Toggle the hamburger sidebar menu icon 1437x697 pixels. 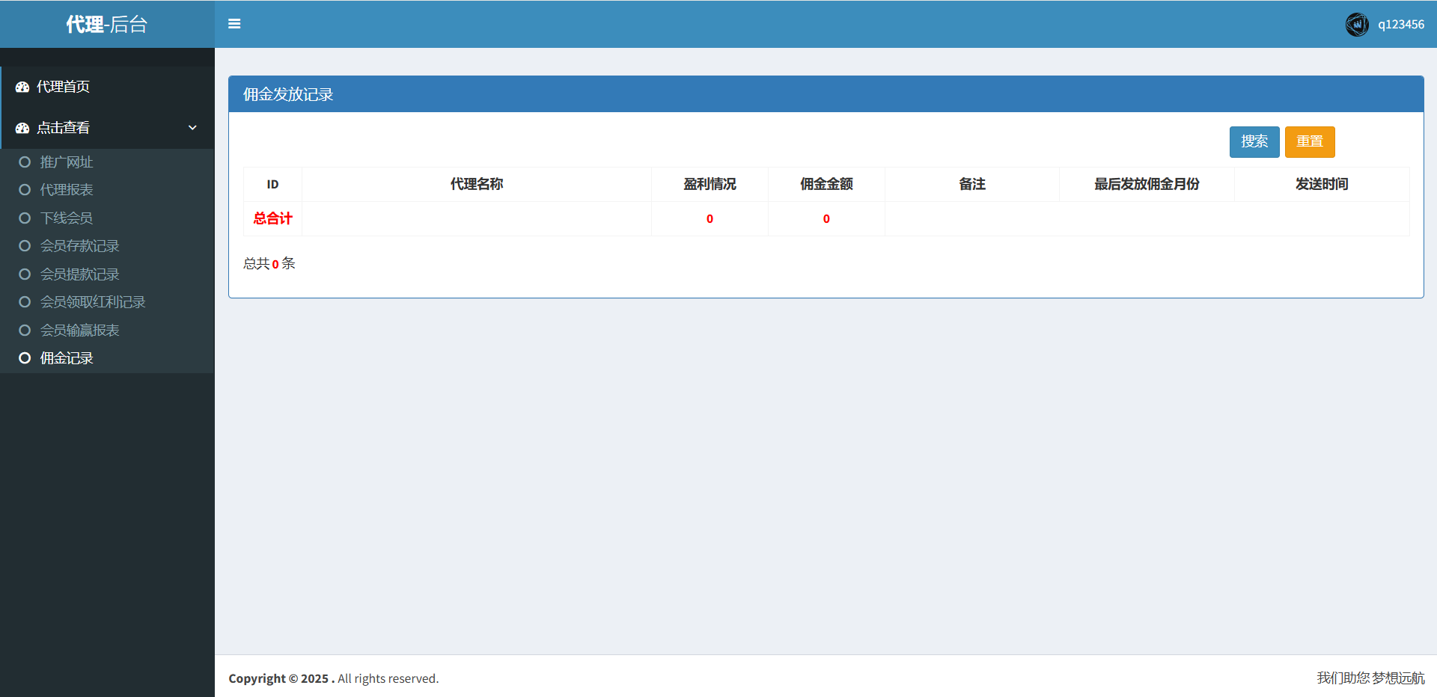[234, 24]
